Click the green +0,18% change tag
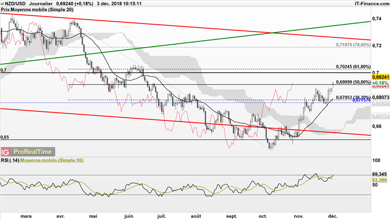This screenshot has height=219, width=390. click(x=380, y=83)
